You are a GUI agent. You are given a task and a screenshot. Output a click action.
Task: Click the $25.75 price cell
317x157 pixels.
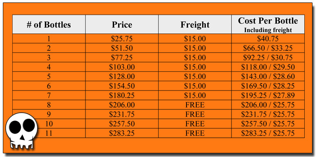click(122, 39)
